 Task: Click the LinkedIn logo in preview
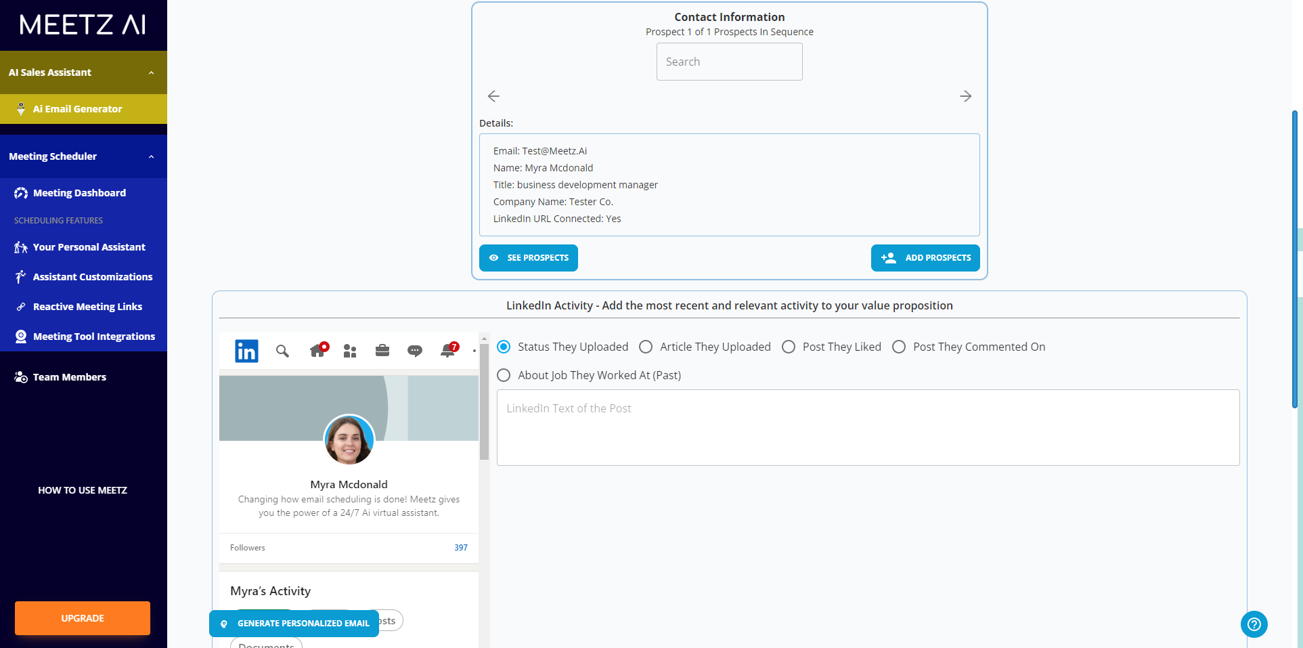pos(246,351)
